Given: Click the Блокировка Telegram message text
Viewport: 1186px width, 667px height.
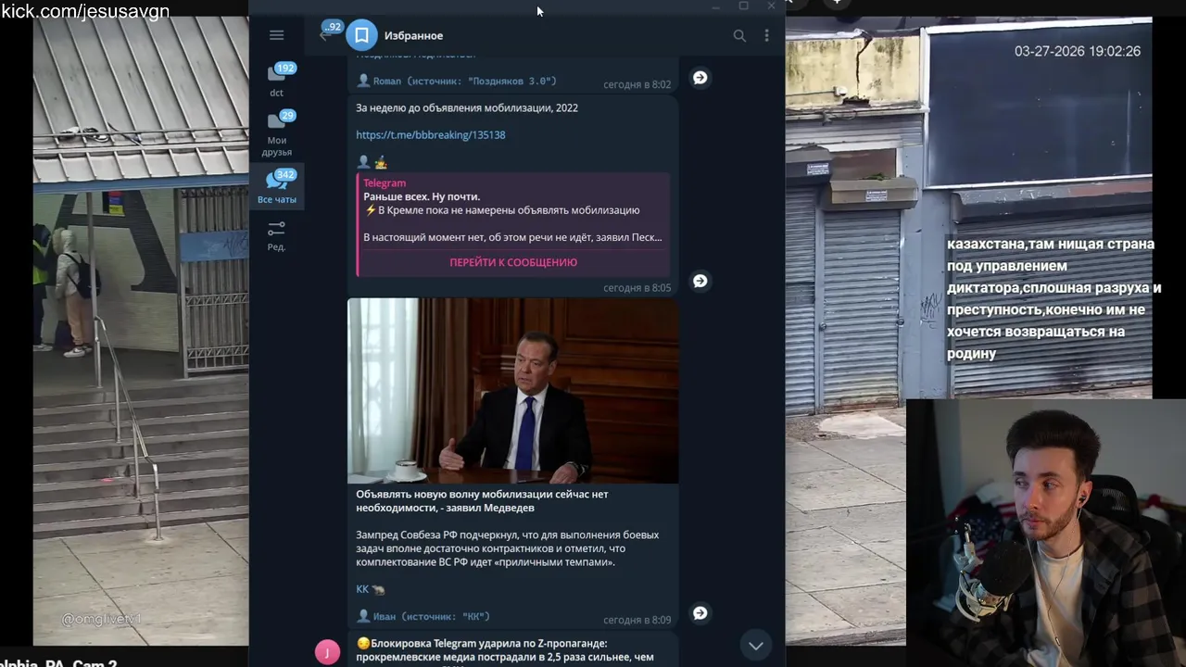Looking at the screenshot, I should (x=505, y=650).
